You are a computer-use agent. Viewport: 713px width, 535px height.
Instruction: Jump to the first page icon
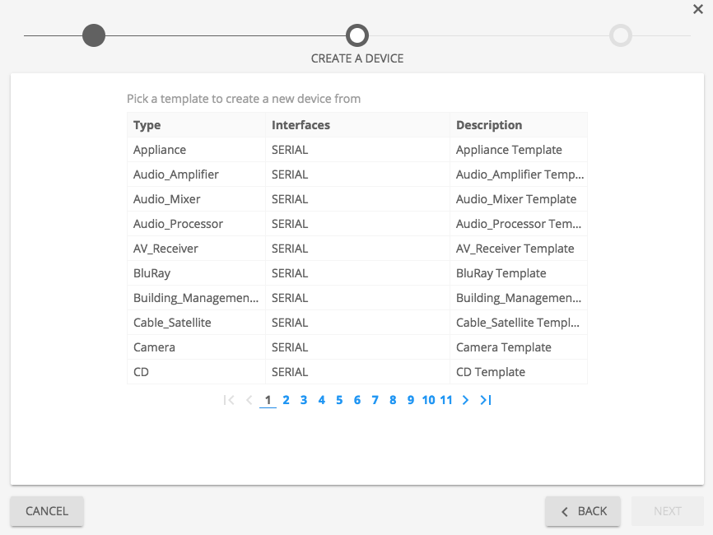pyautogui.click(x=229, y=400)
